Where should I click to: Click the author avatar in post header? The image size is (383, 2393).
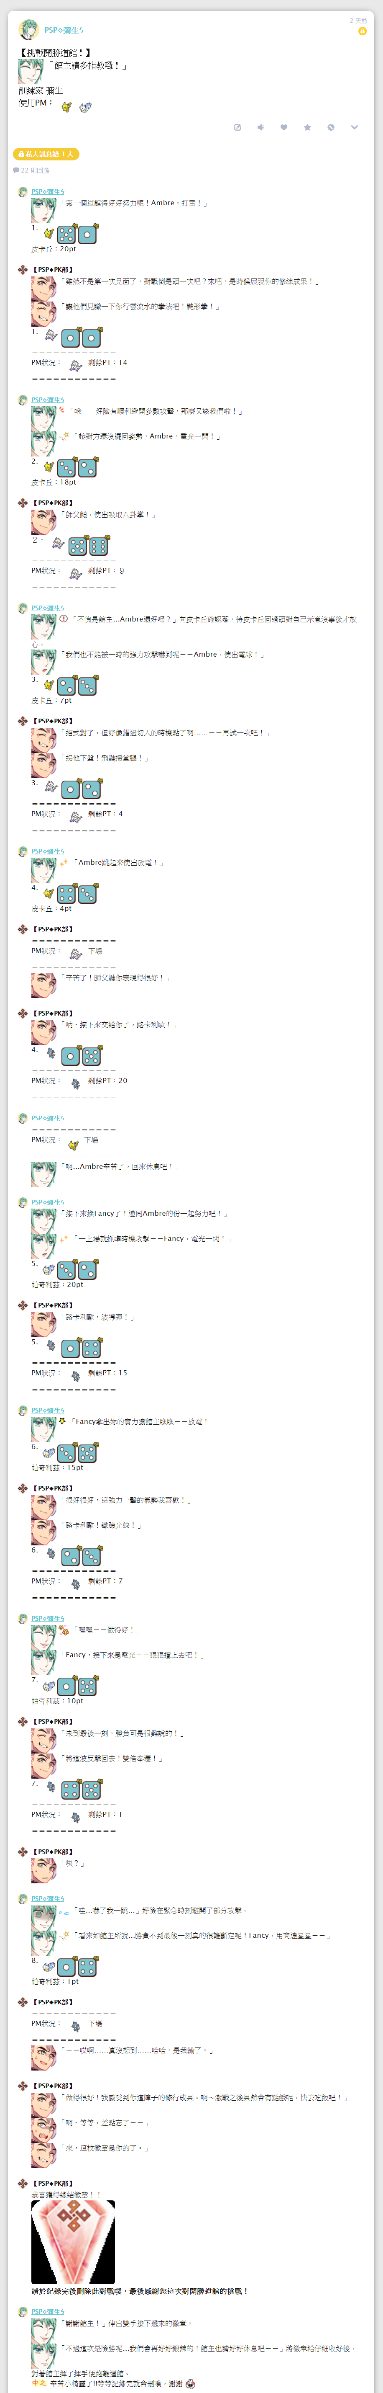28,29
